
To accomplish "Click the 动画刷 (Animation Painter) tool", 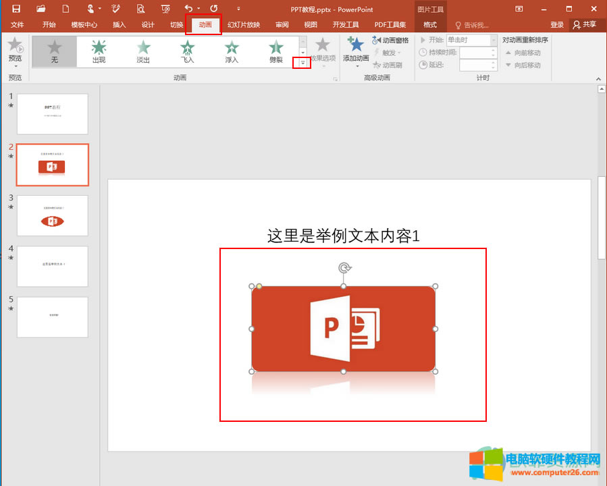I will pos(390,64).
